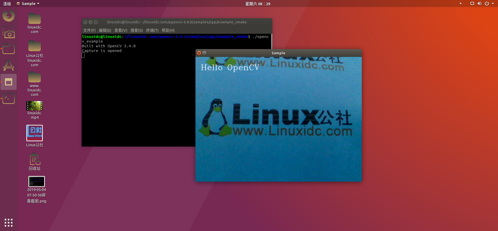Minimize the terminal window
Screen dimensions: 498x231
pos(90,22)
